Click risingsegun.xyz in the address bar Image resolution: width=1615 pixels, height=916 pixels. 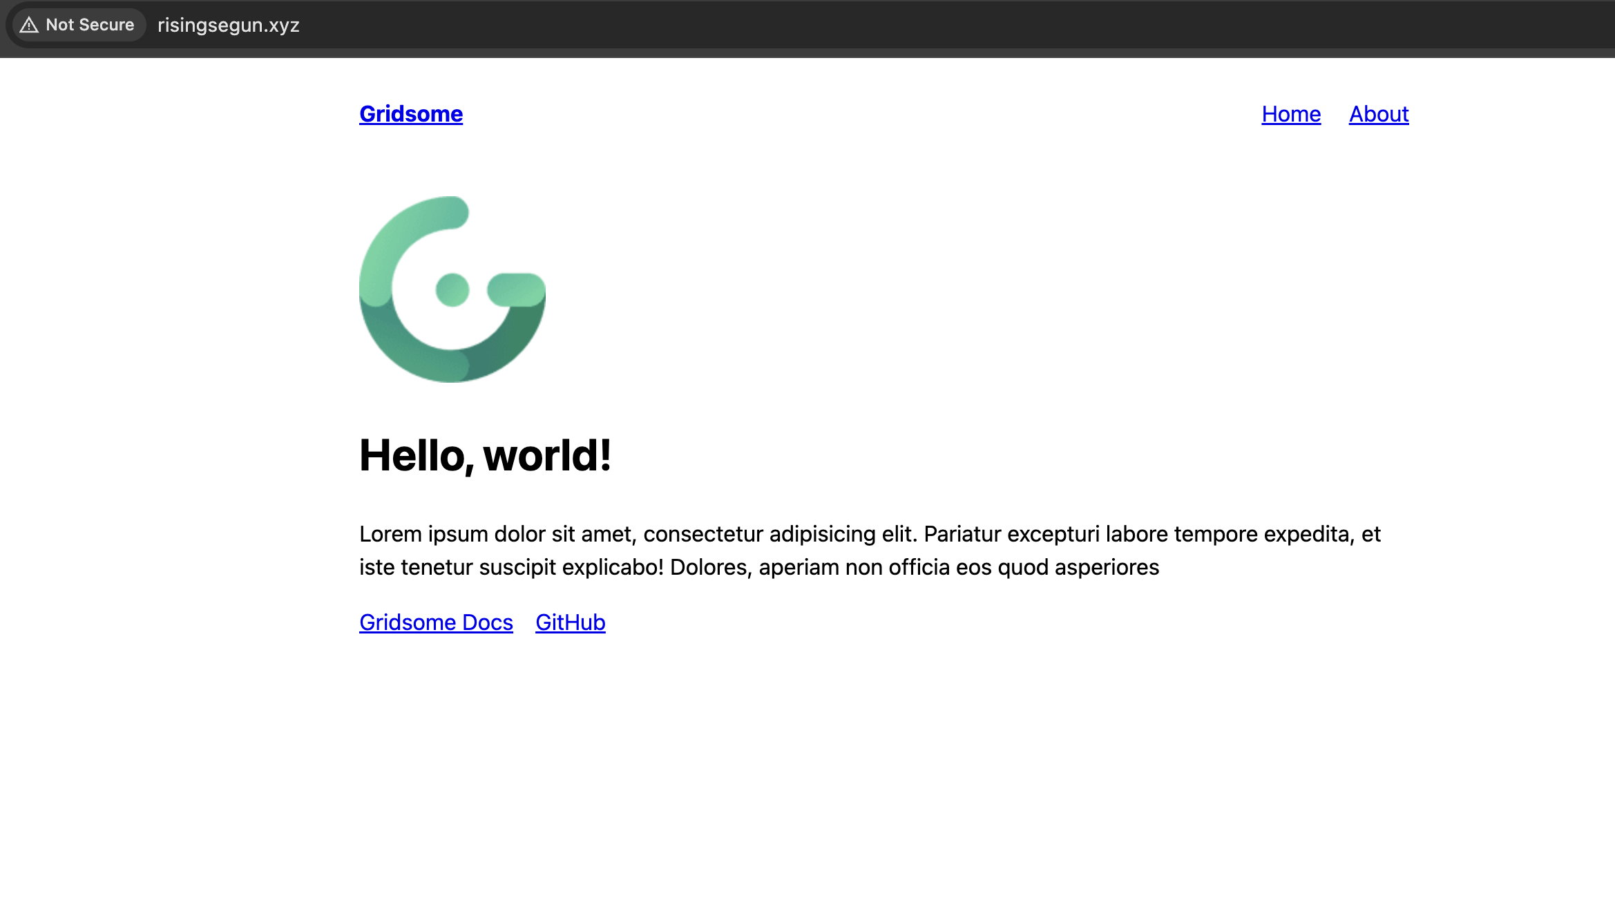tap(228, 25)
